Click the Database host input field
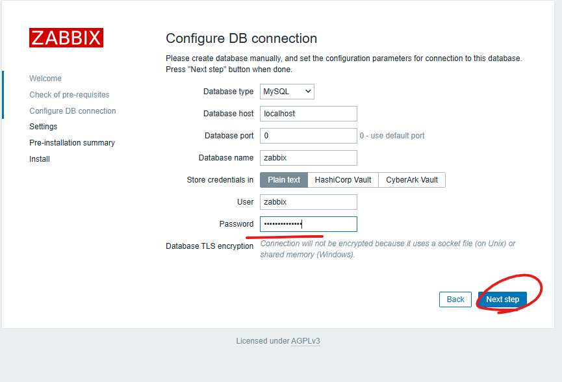The width and height of the screenshot is (562, 382). tap(308, 114)
